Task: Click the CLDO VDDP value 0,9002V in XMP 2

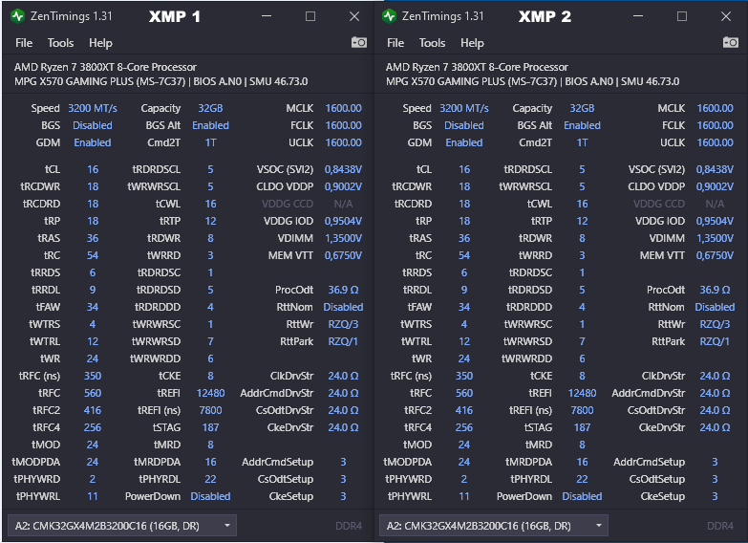Action: tap(715, 186)
